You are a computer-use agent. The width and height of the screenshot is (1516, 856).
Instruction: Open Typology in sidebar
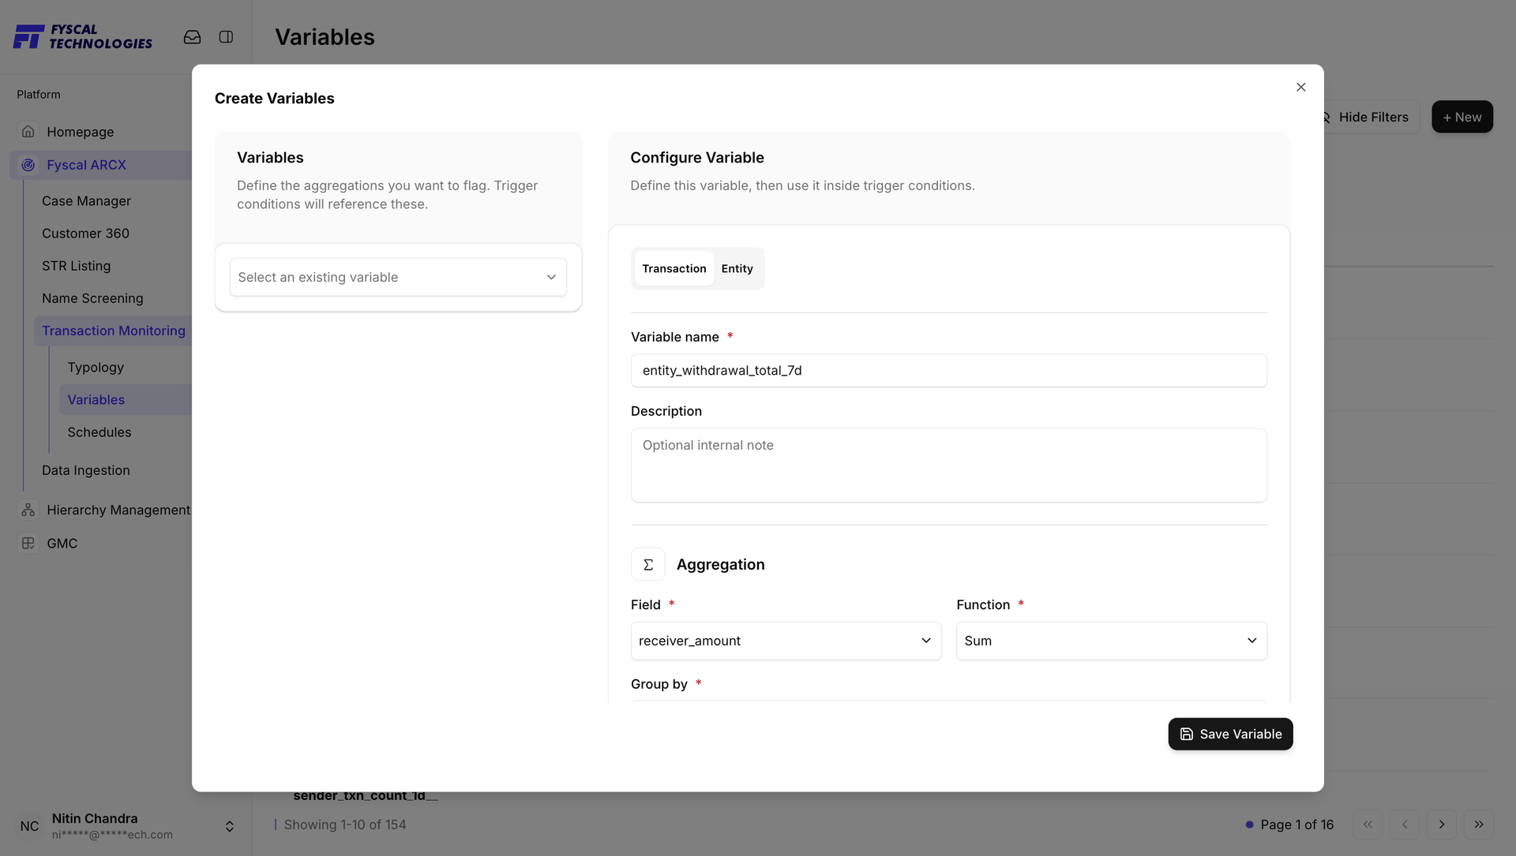click(x=96, y=368)
